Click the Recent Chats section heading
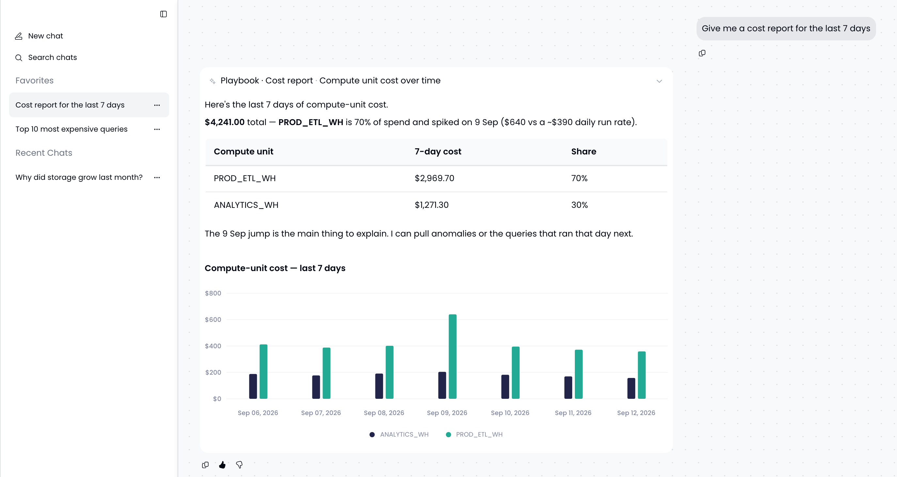This screenshot has height=477, width=897. click(44, 153)
